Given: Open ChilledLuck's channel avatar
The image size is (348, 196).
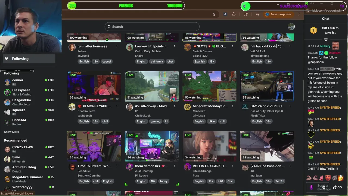Looking at the screenshot, I should 130,107.
